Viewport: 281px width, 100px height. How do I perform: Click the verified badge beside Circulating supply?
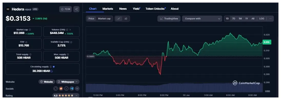point(54,67)
